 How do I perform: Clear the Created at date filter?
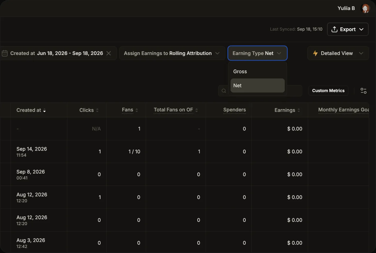109,53
